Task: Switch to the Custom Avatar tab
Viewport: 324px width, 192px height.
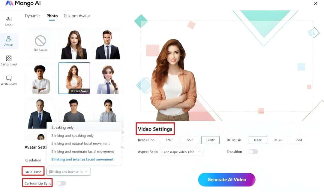Action: click(x=77, y=16)
